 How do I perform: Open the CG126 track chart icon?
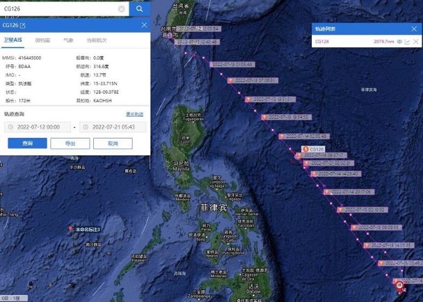point(408,42)
